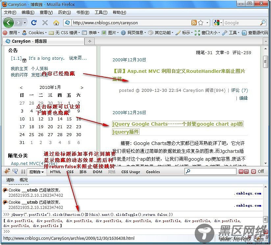The height and width of the screenshot is (245, 271).
Task: Open a new tab with plus button
Action: (90, 41)
